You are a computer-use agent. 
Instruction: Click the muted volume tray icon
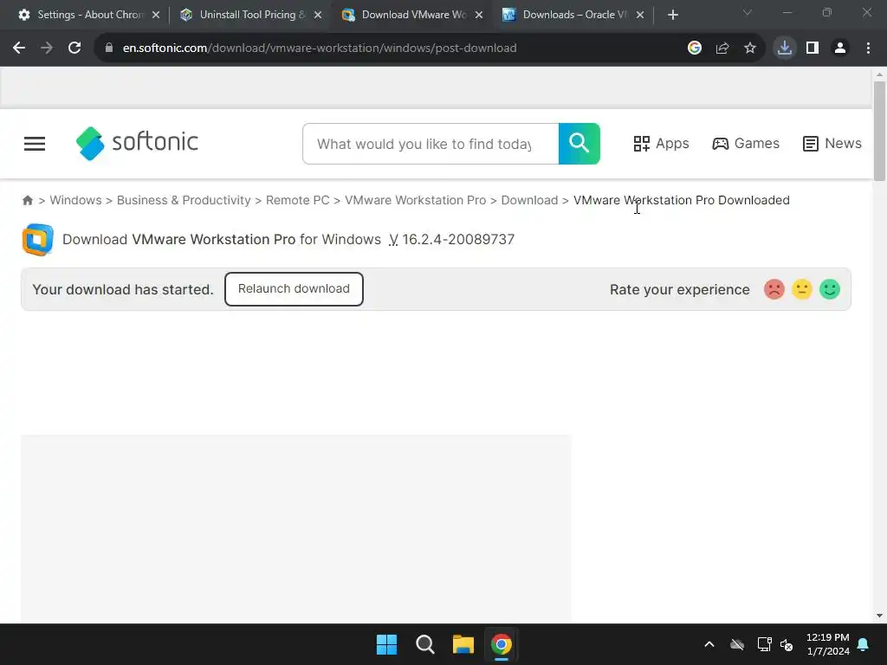pos(787,644)
